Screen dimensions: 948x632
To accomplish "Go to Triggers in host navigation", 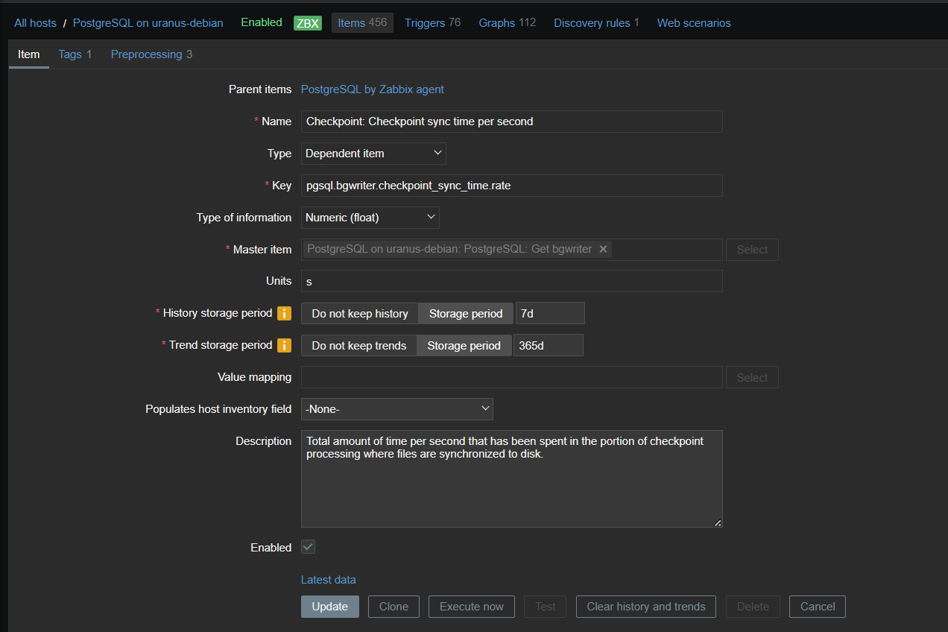I will click(x=432, y=23).
